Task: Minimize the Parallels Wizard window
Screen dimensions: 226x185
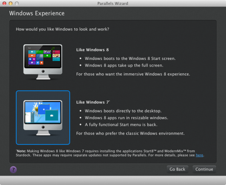Action: tap(11, 3)
